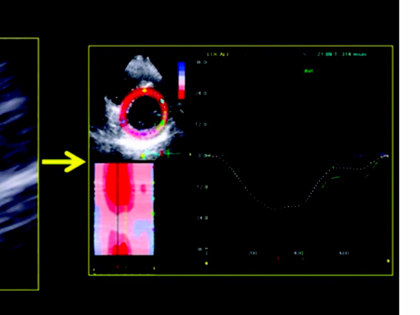This screenshot has height=315, width=420.
Task: Click the yellow marker at the time axis start
Action: point(206,263)
